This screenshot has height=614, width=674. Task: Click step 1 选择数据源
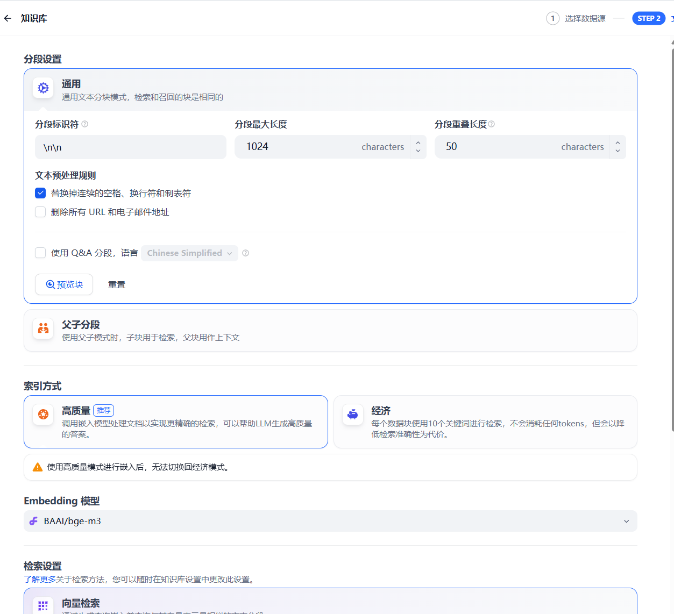552,18
